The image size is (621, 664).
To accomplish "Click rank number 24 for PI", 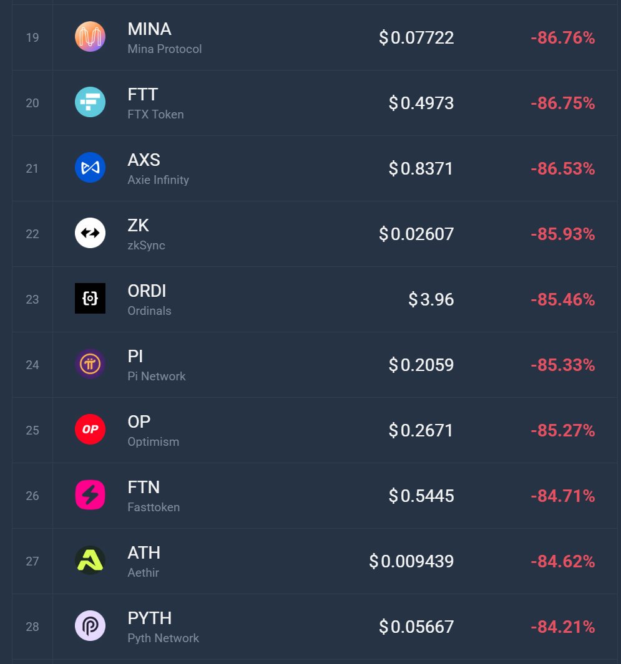I will point(32,365).
